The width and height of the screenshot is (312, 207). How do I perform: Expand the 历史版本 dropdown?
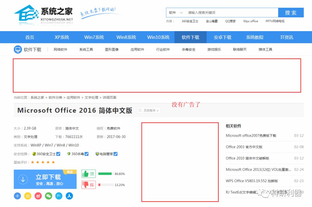(149, 110)
